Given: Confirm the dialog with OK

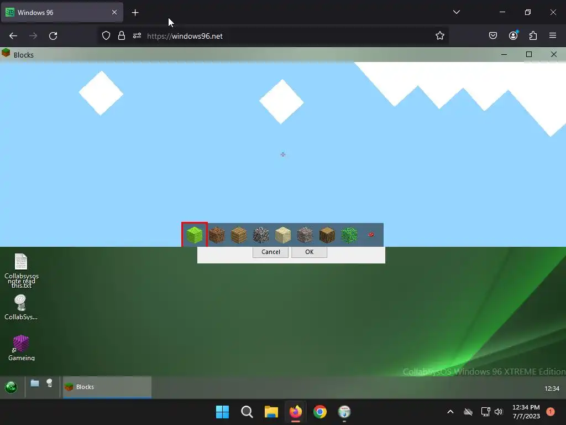Looking at the screenshot, I should point(309,252).
